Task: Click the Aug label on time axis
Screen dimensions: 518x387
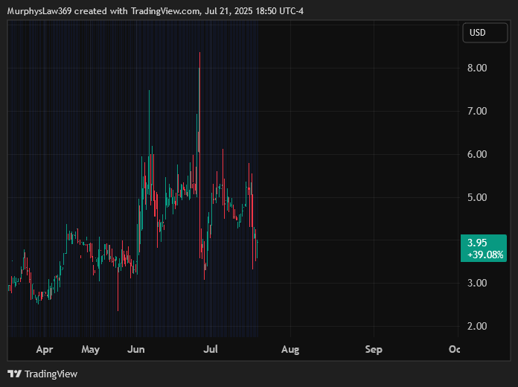Action: pos(290,350)
